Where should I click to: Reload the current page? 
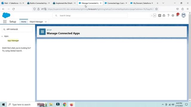tap(13, 9)
